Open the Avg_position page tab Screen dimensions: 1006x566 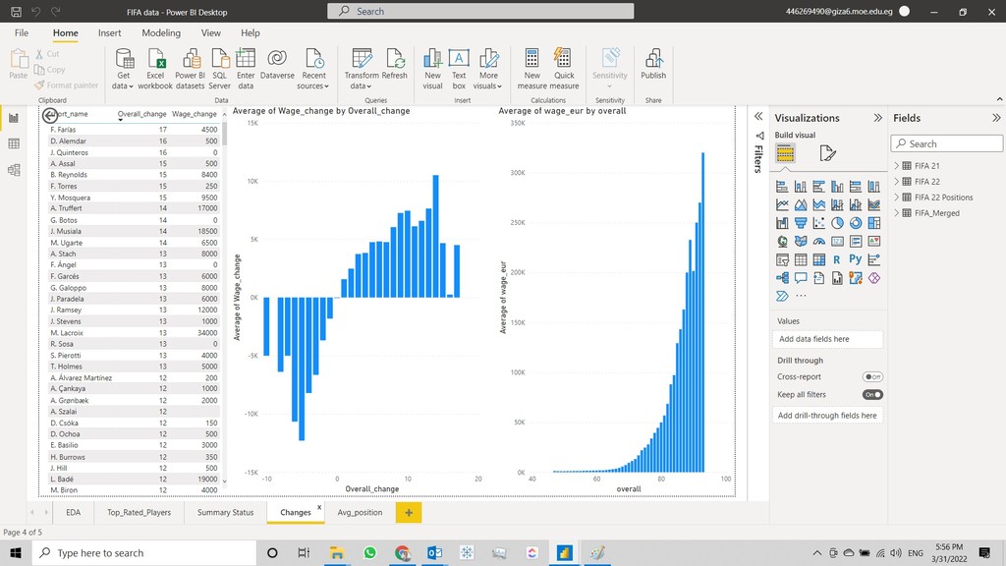pyautogui.click(x=360, y=512)
